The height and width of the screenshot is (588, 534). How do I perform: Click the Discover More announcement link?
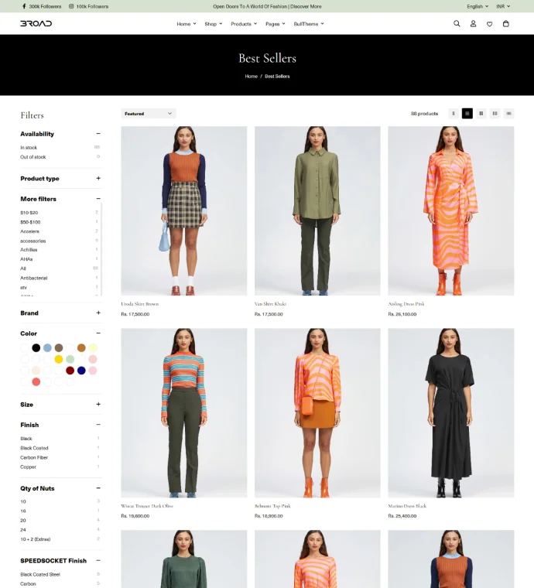tap(306, 6)
